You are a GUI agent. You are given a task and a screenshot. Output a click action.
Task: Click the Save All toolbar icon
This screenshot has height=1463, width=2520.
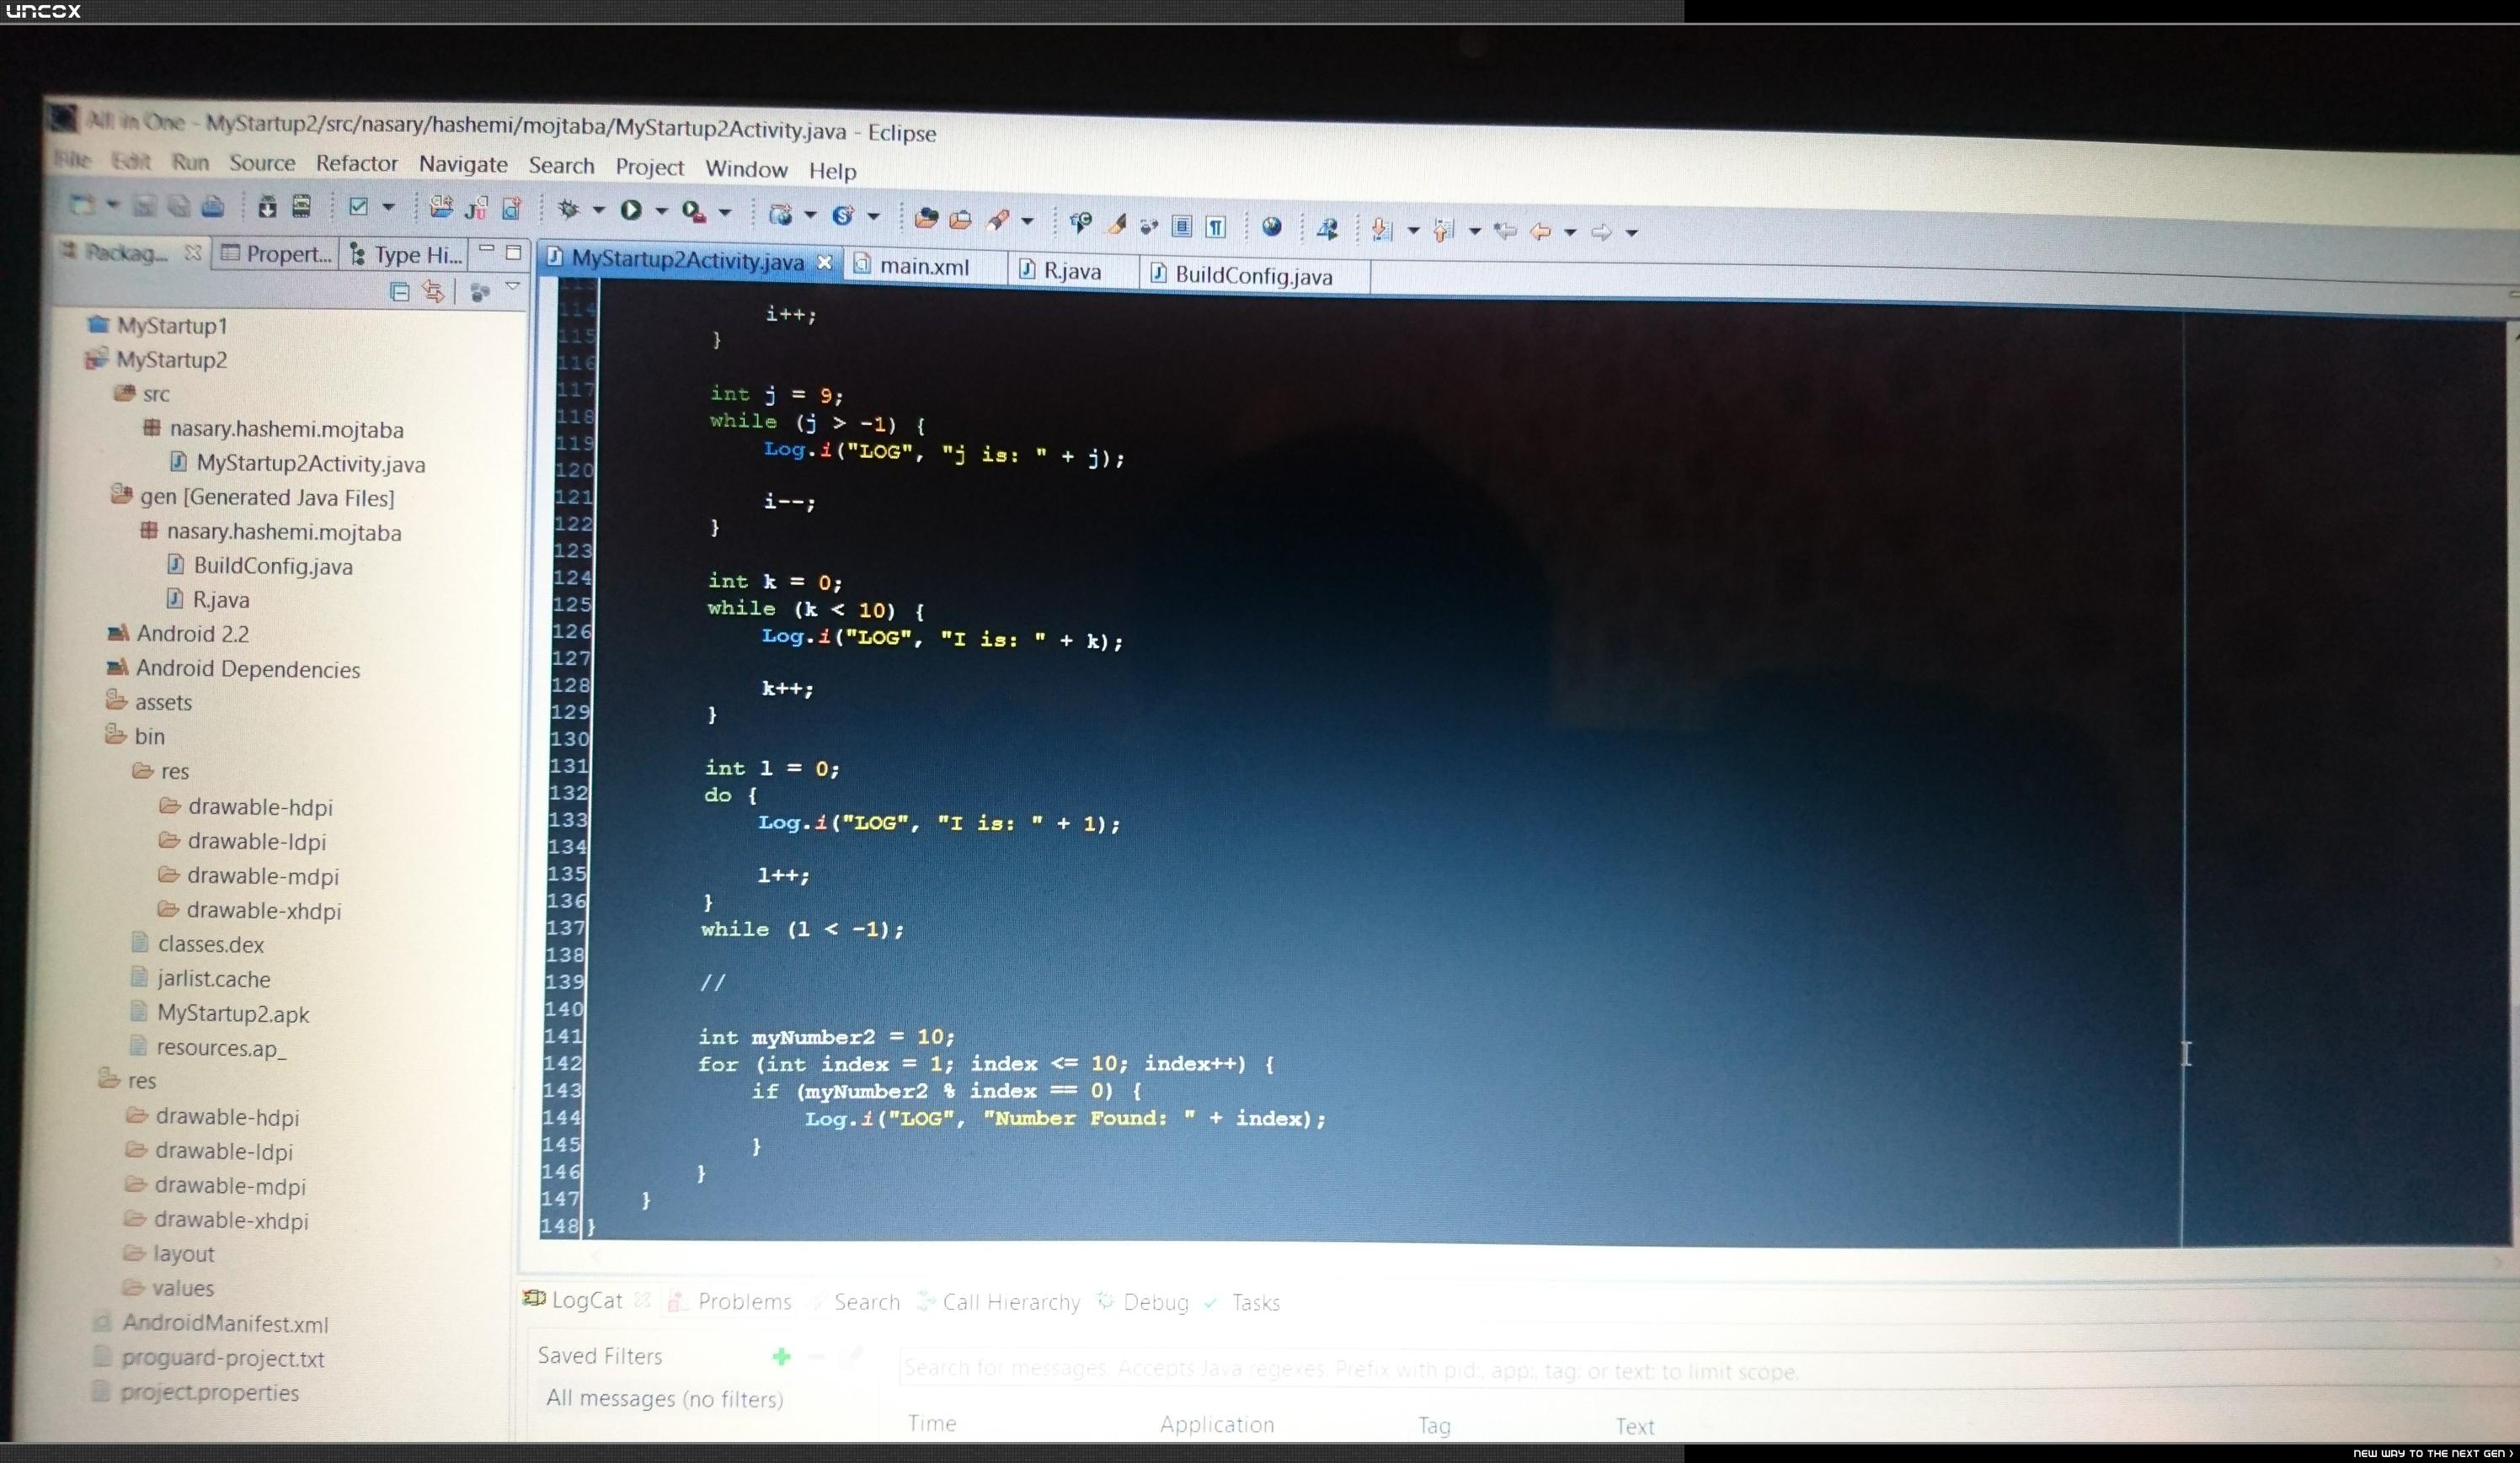pos(179,206)
